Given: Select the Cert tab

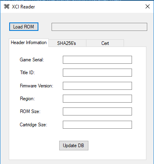Looking at the screenshot, I should (105, 43).
